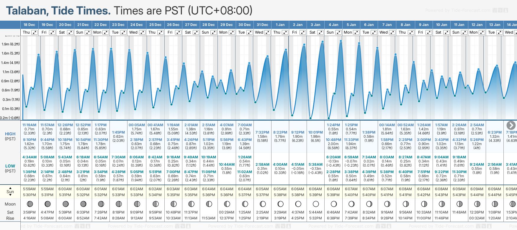Expand the Wed 24 Dec tide column
Screen dimensions: 517x230
(x=142, y=32)
